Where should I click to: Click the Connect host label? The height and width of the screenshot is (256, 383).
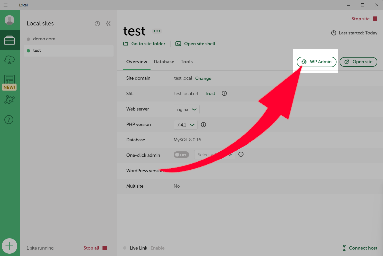click(363, 248)
